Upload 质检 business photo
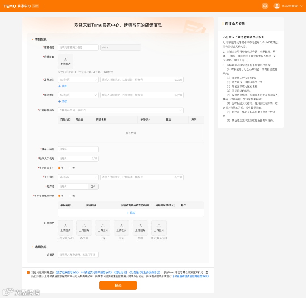The width and height of the screenshot is (306, 298). [140, 228]
